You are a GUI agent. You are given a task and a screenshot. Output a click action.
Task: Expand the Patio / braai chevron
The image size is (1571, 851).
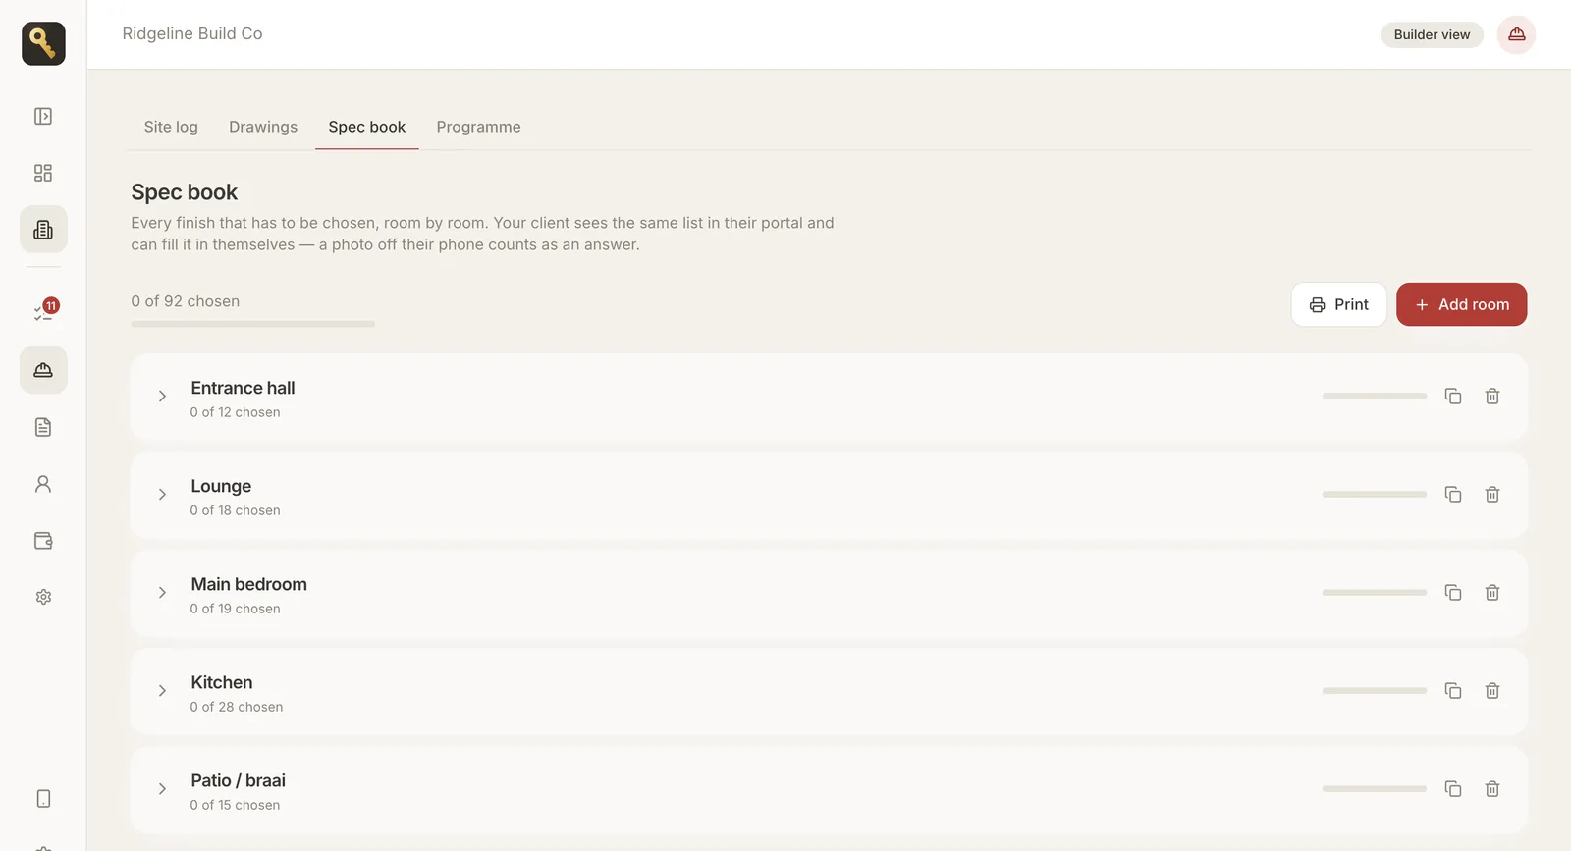162,789
